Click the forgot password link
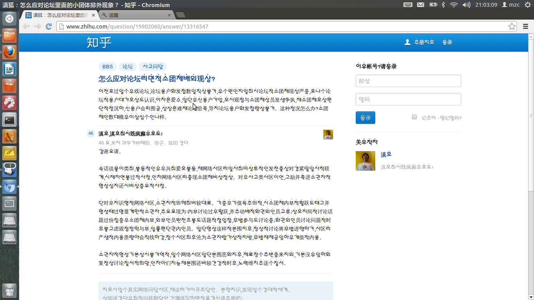 tap(451, 118)
